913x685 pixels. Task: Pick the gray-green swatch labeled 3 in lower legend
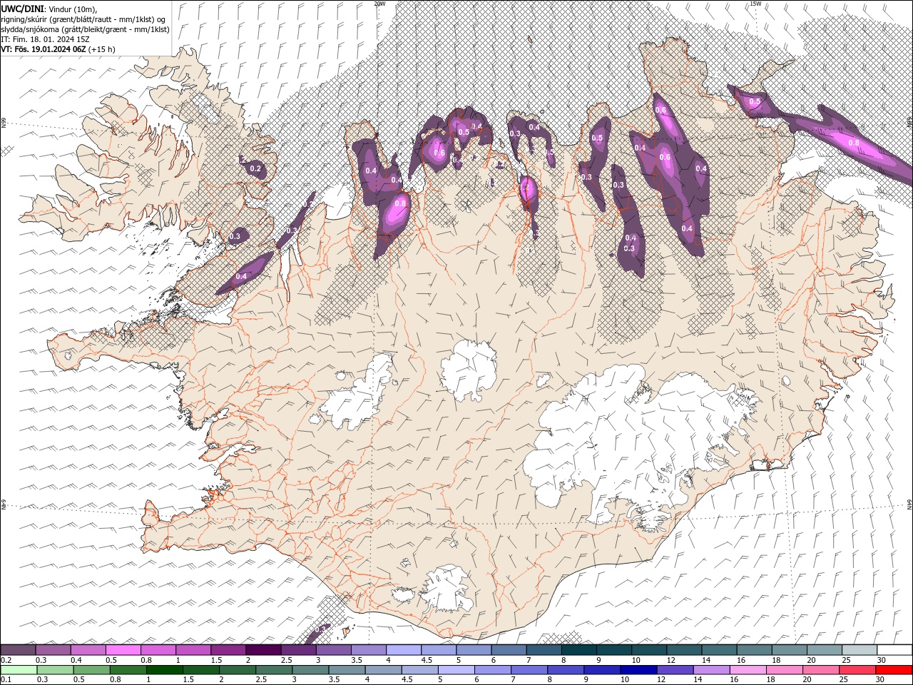(x=311, y=670)
